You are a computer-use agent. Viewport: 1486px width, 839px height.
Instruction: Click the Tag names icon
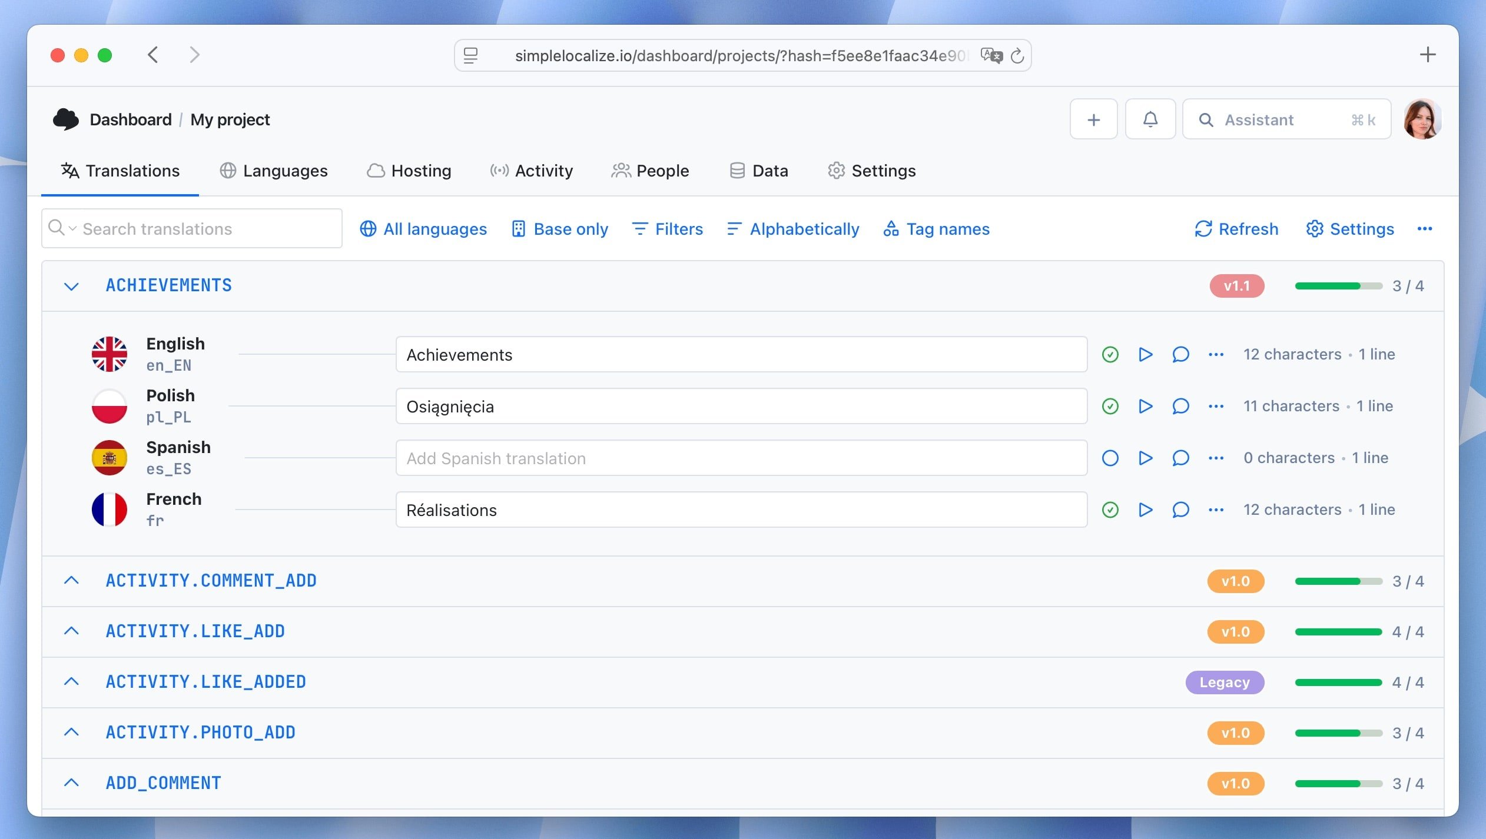[891, 229]
